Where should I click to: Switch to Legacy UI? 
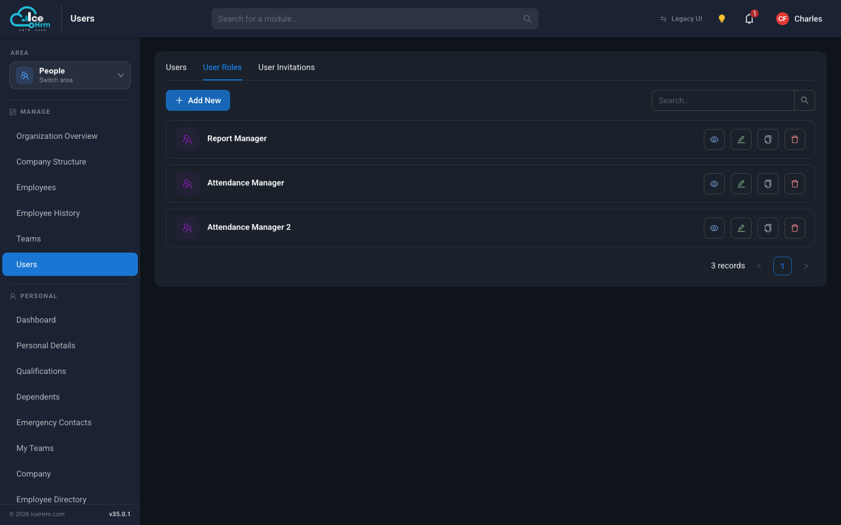pos(681,19)
